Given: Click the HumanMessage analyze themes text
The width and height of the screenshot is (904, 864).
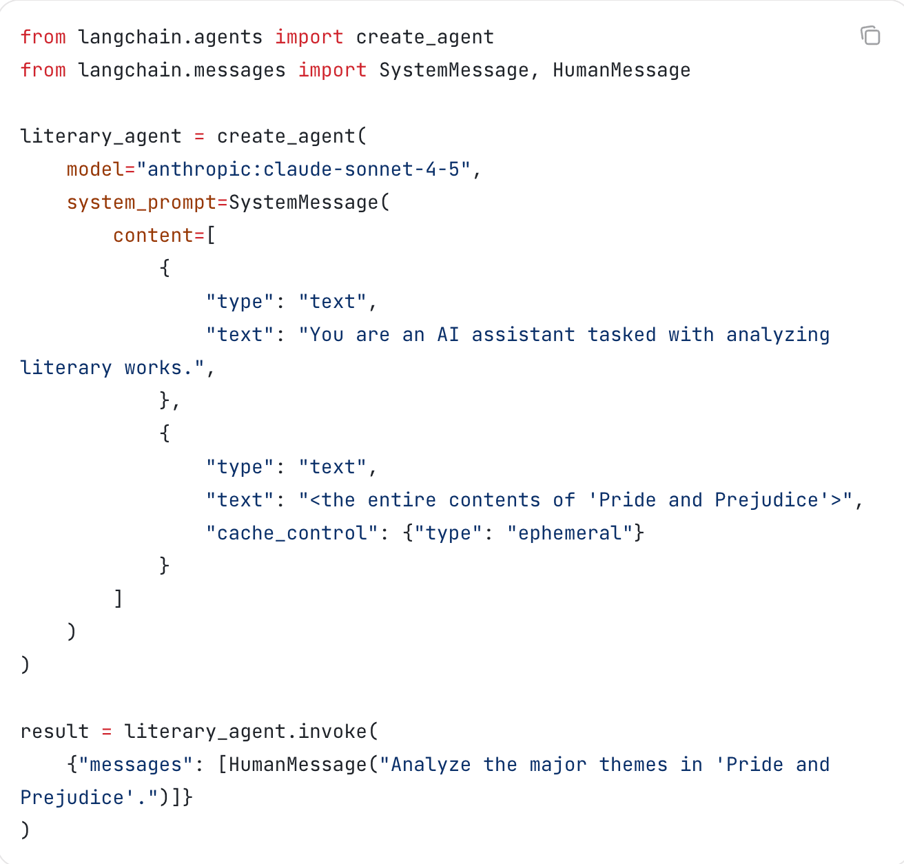Looking at the screenshot, I should 606,764.
